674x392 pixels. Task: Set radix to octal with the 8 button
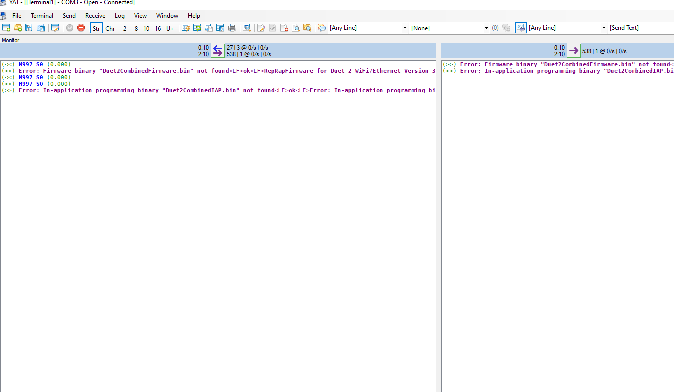coord(136,28)
